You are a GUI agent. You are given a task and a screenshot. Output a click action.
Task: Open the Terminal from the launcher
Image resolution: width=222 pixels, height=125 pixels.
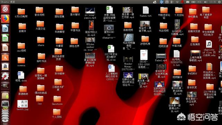(x=5, y=104)
